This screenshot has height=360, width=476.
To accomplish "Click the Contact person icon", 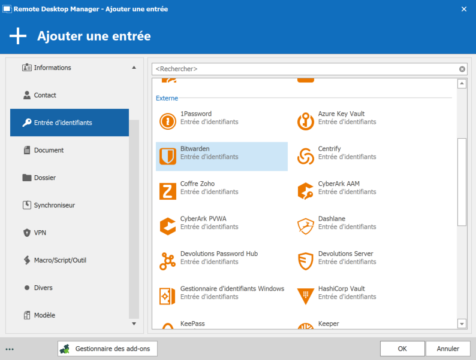I will pyautogui.click(x=27, y=95).
